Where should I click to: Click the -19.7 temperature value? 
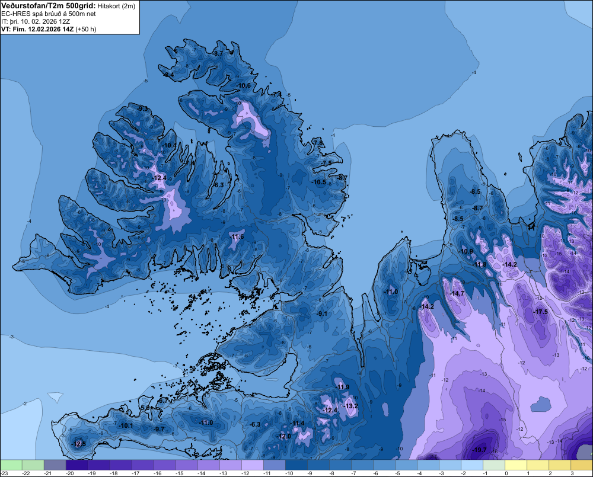(x=480, y=450)
